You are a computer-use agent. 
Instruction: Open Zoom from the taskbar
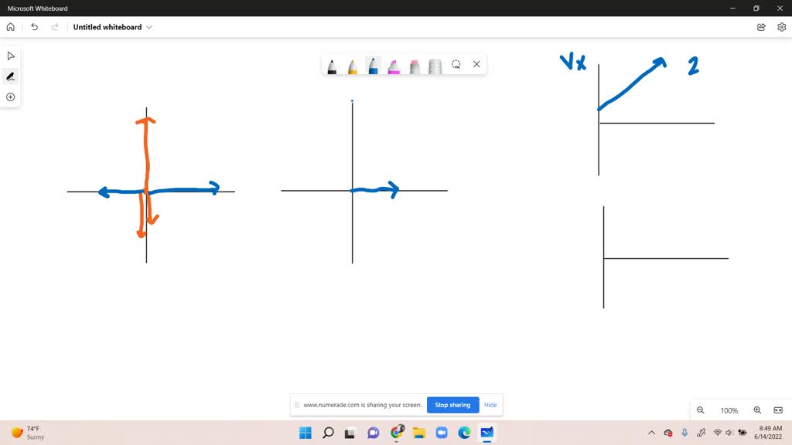coord(442,433)
